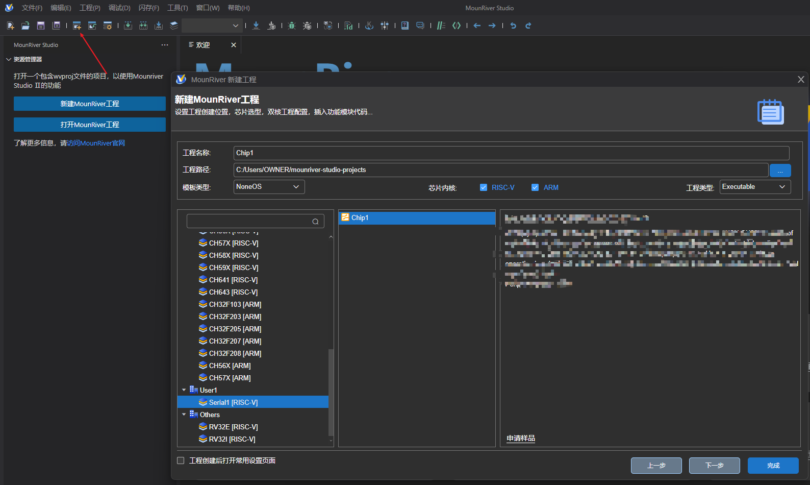The height and width of the screenshot is (485, 810).
Task: Click the Open Folder toolbar icon
Action: tap(26, 26)
